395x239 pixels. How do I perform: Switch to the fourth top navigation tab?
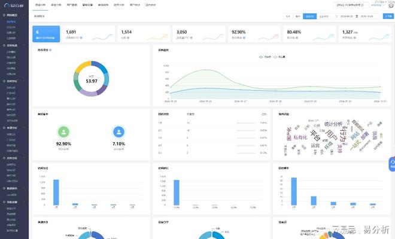[87, 5]
